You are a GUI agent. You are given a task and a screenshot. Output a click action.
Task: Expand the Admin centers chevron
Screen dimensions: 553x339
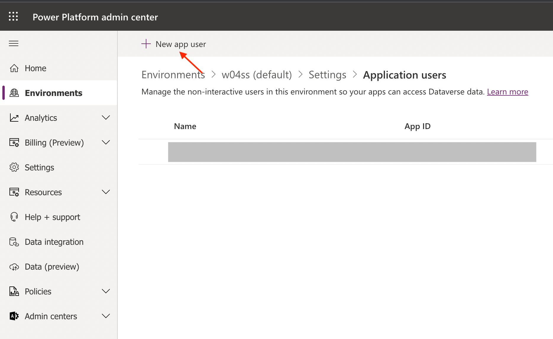click(106, 316)
